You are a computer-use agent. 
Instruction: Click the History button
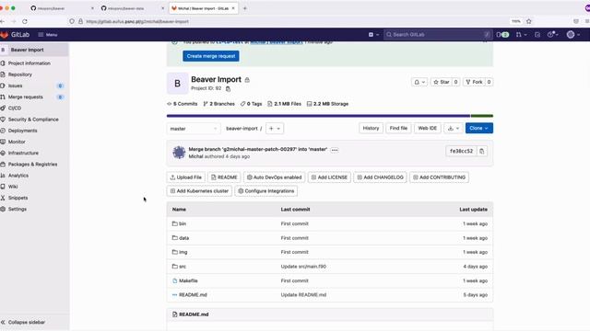pos(371,129)
